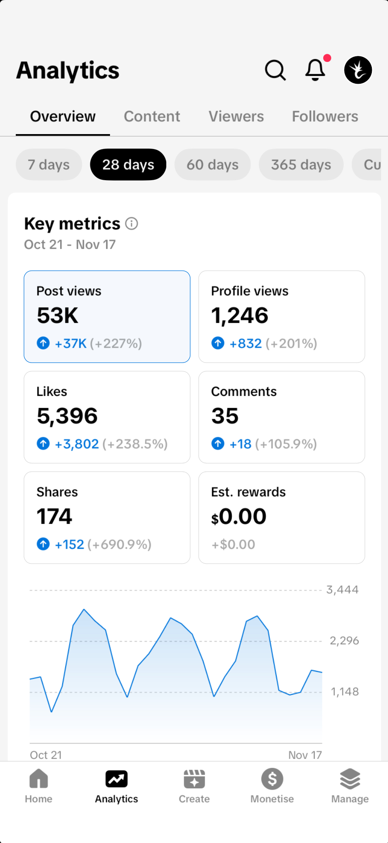Select the 365 days range chip
Image resolution: width=388 pixels, height=843 pixels.
click(301, 164)
